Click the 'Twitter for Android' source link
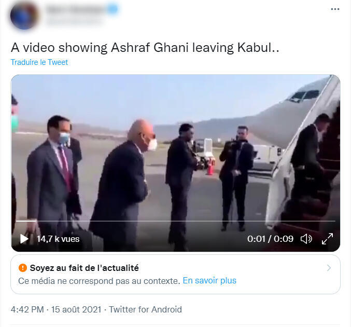Screen dimensions: 351x327 [x=145, y=309]
